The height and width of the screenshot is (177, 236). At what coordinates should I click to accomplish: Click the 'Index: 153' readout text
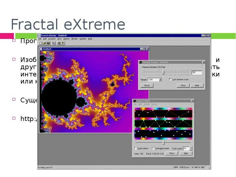pos(139,154)
